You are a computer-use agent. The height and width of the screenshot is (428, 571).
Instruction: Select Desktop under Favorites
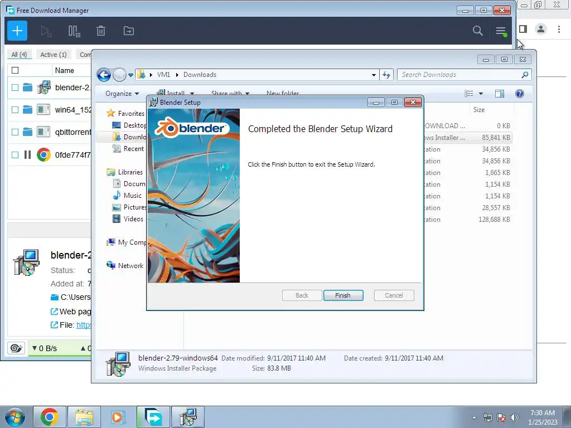[x=129, y=125]
